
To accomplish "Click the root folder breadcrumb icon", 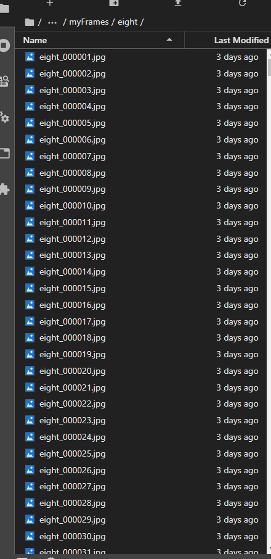I will pyautogui.click(x=30, y=22).
